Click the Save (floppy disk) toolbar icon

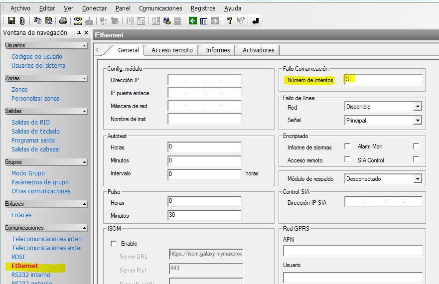11,20
